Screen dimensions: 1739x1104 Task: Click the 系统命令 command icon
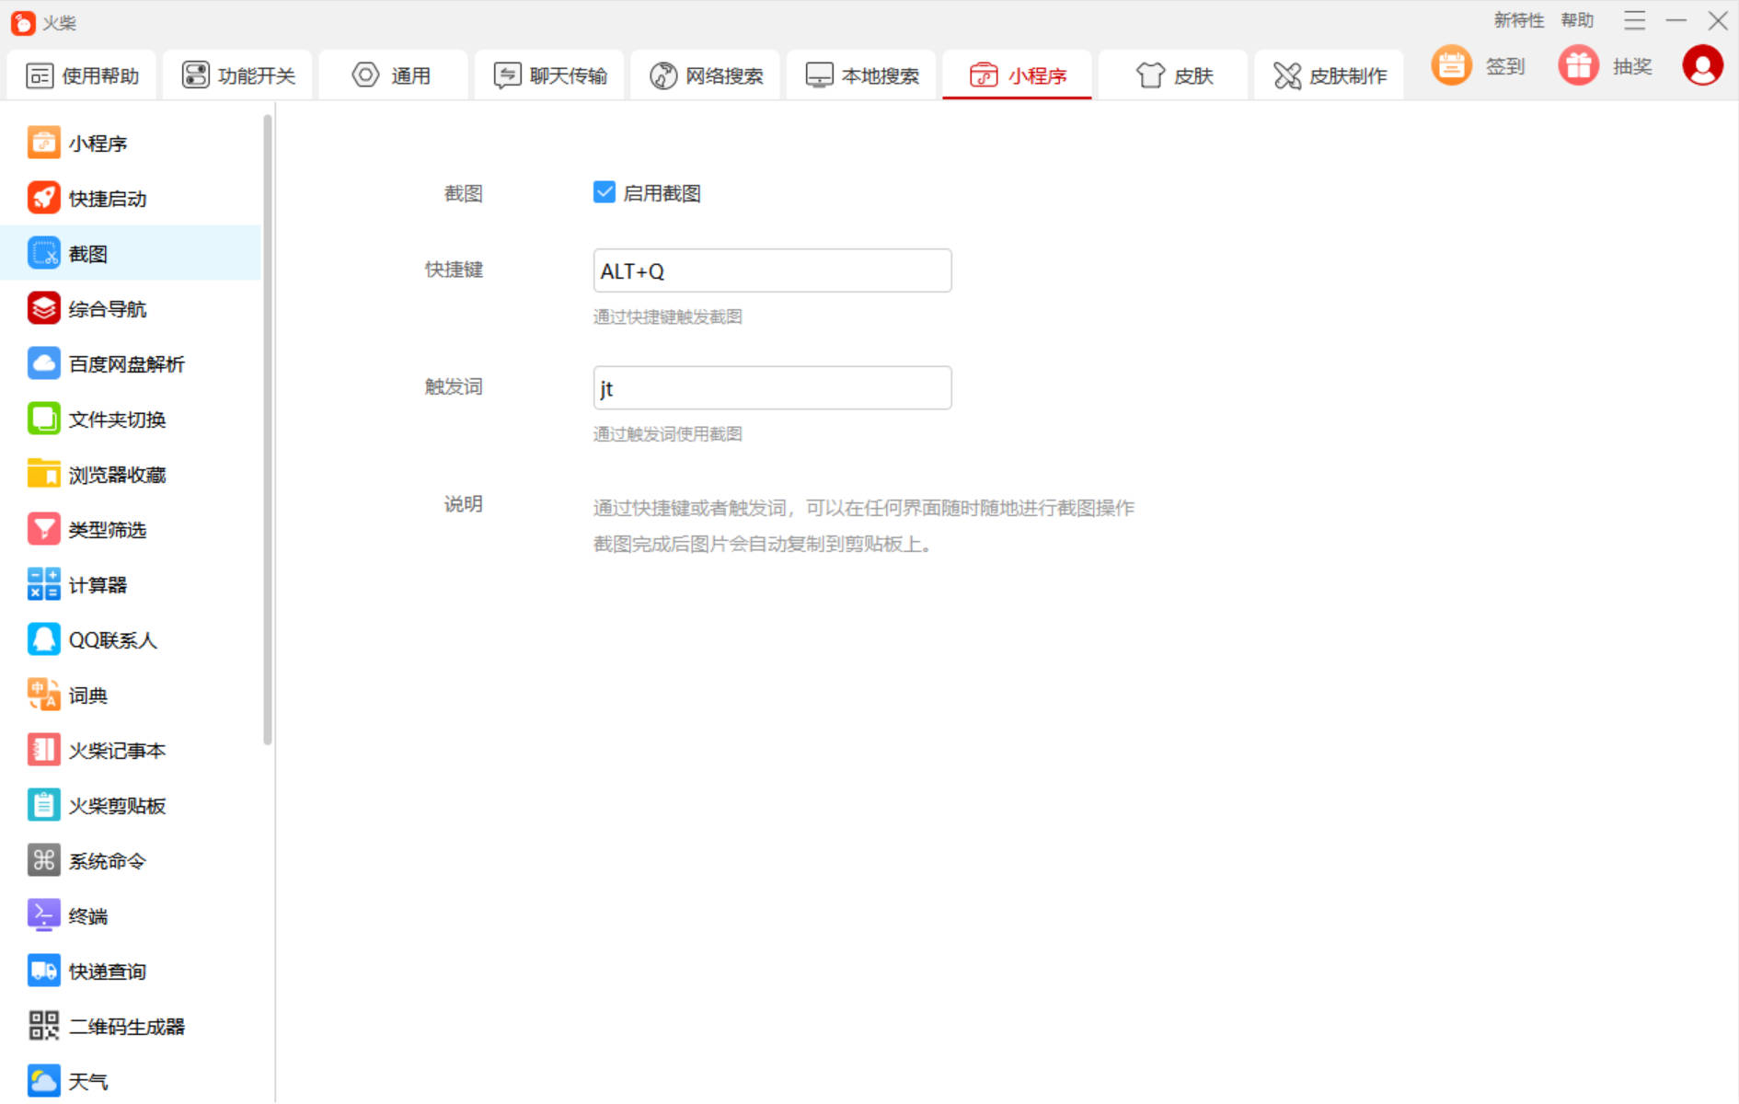[43, 861]
